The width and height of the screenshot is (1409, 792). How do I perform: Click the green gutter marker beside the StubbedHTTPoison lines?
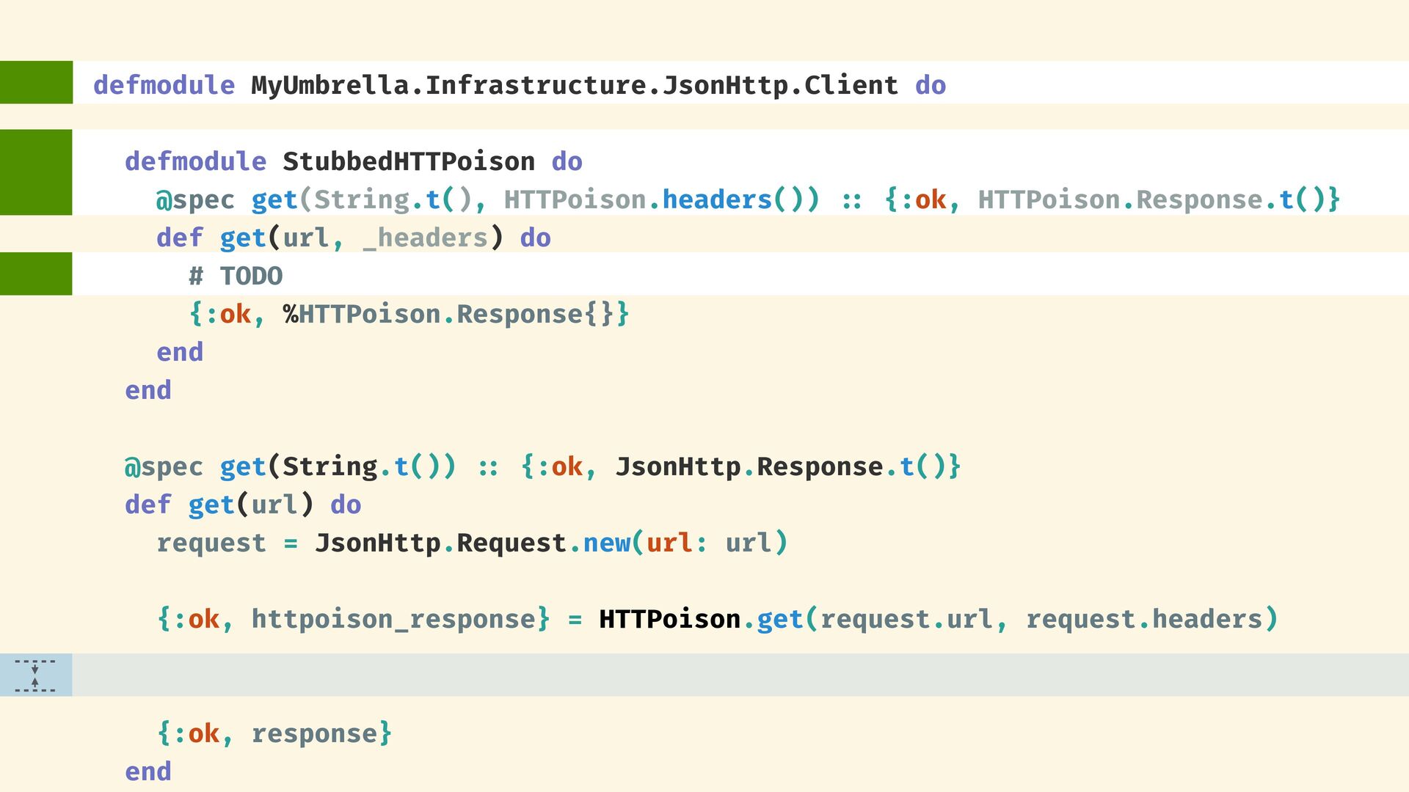(x=36, y=172)
